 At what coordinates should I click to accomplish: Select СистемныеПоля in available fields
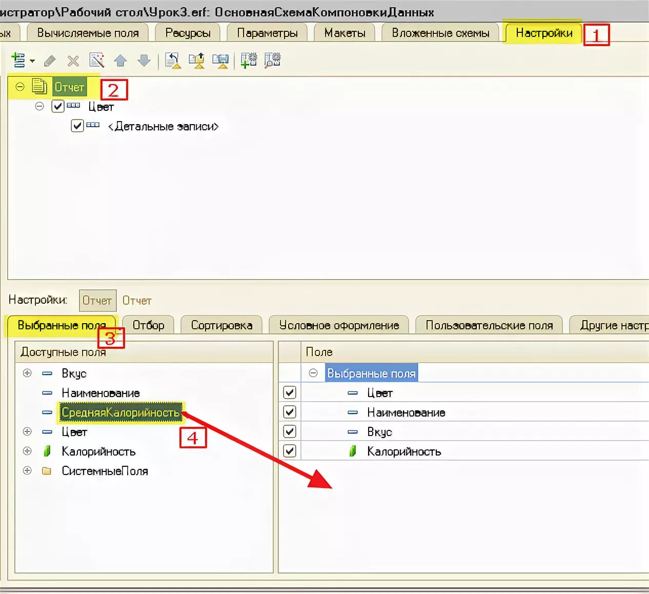click(105, 471)
